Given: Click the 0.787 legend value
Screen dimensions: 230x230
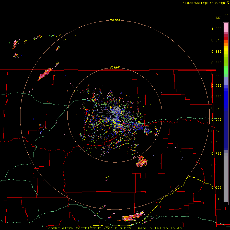Looking at the screenshot, I should 216,74.
